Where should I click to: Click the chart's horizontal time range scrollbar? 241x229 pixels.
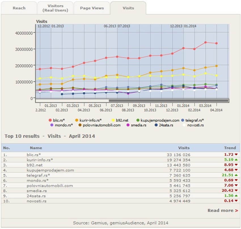click(168, 100)
